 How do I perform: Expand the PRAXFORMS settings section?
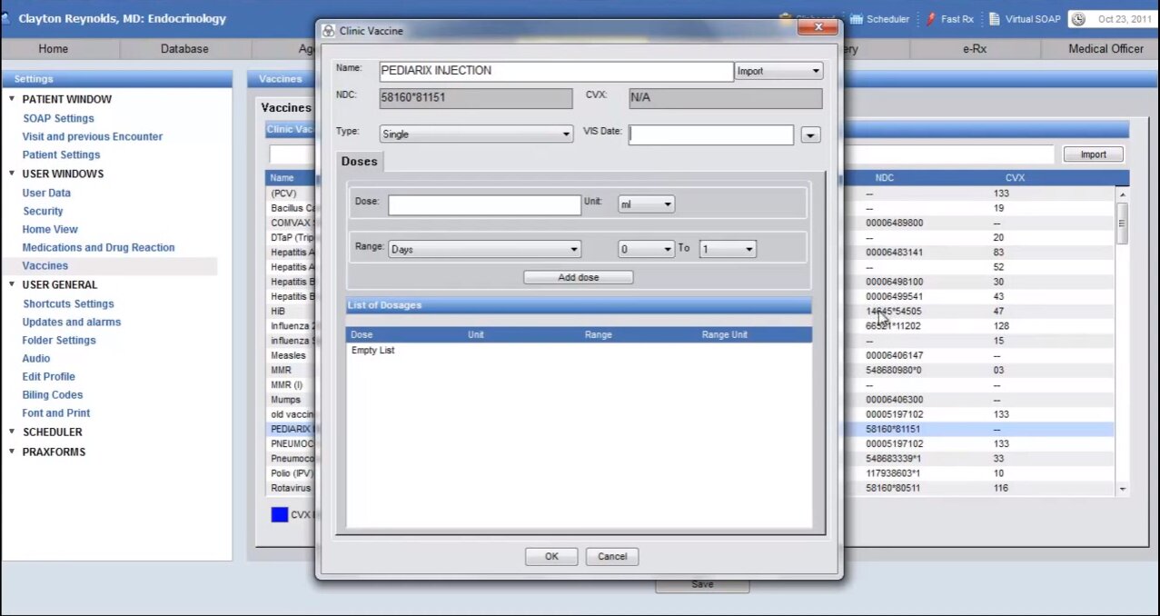(x=12, y=452)
